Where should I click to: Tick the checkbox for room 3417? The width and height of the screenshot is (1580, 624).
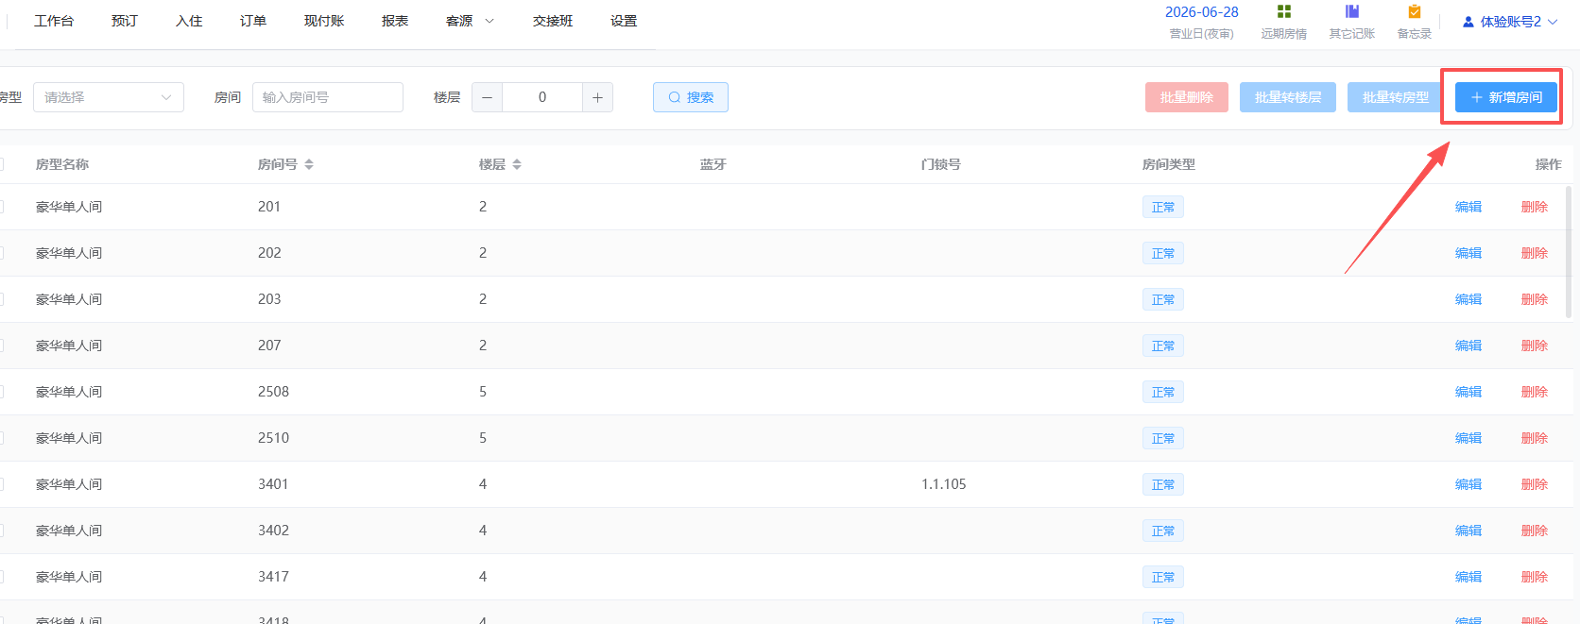coord(1,577)
